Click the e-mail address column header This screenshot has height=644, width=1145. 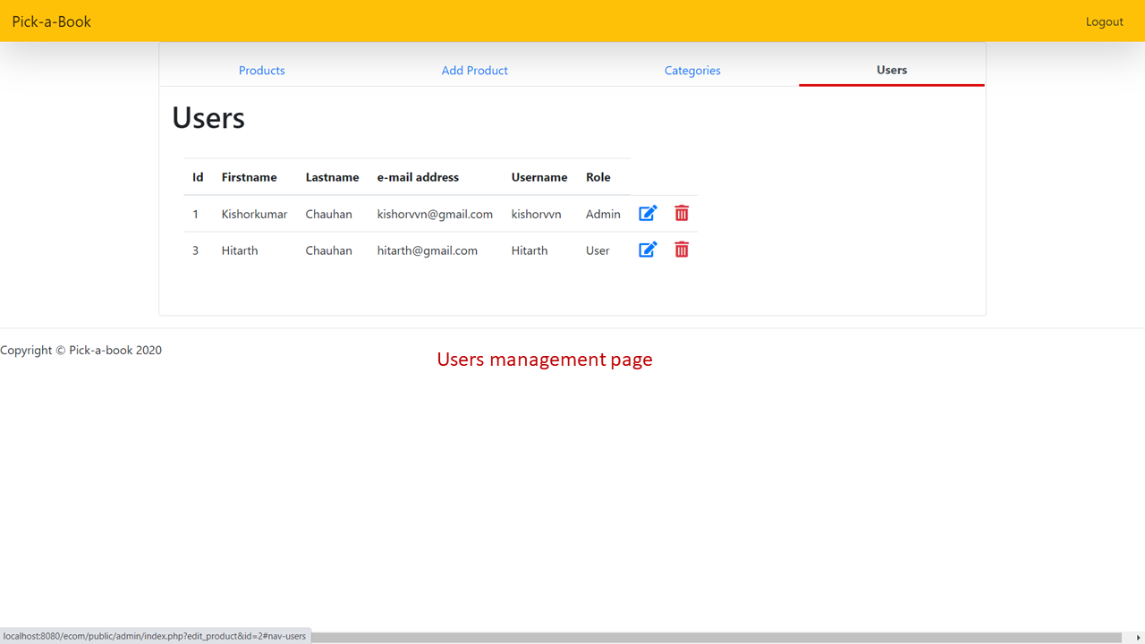tap(418, 177)
